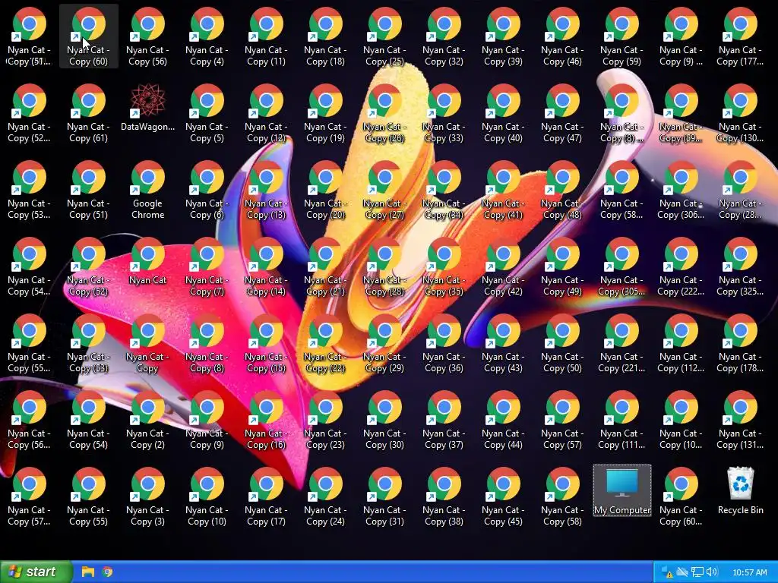The image size is (778, 583).
Task: Launch Chrome from the taskbar quick launch
Action: (107, 572)
